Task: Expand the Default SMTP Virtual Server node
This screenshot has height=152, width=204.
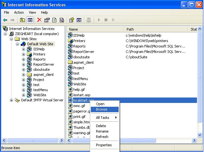Action: [x=12, y=100]
